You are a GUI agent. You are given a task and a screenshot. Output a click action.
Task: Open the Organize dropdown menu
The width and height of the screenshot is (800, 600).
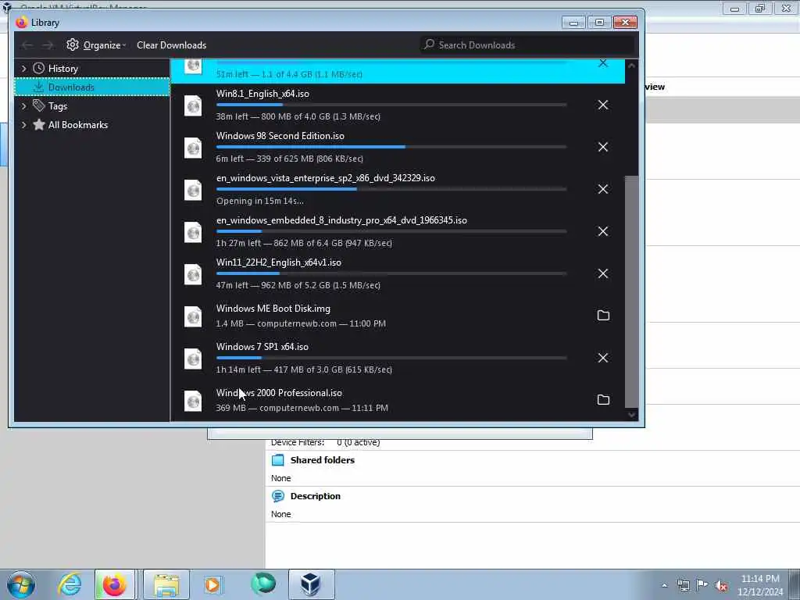click(96, 45)
